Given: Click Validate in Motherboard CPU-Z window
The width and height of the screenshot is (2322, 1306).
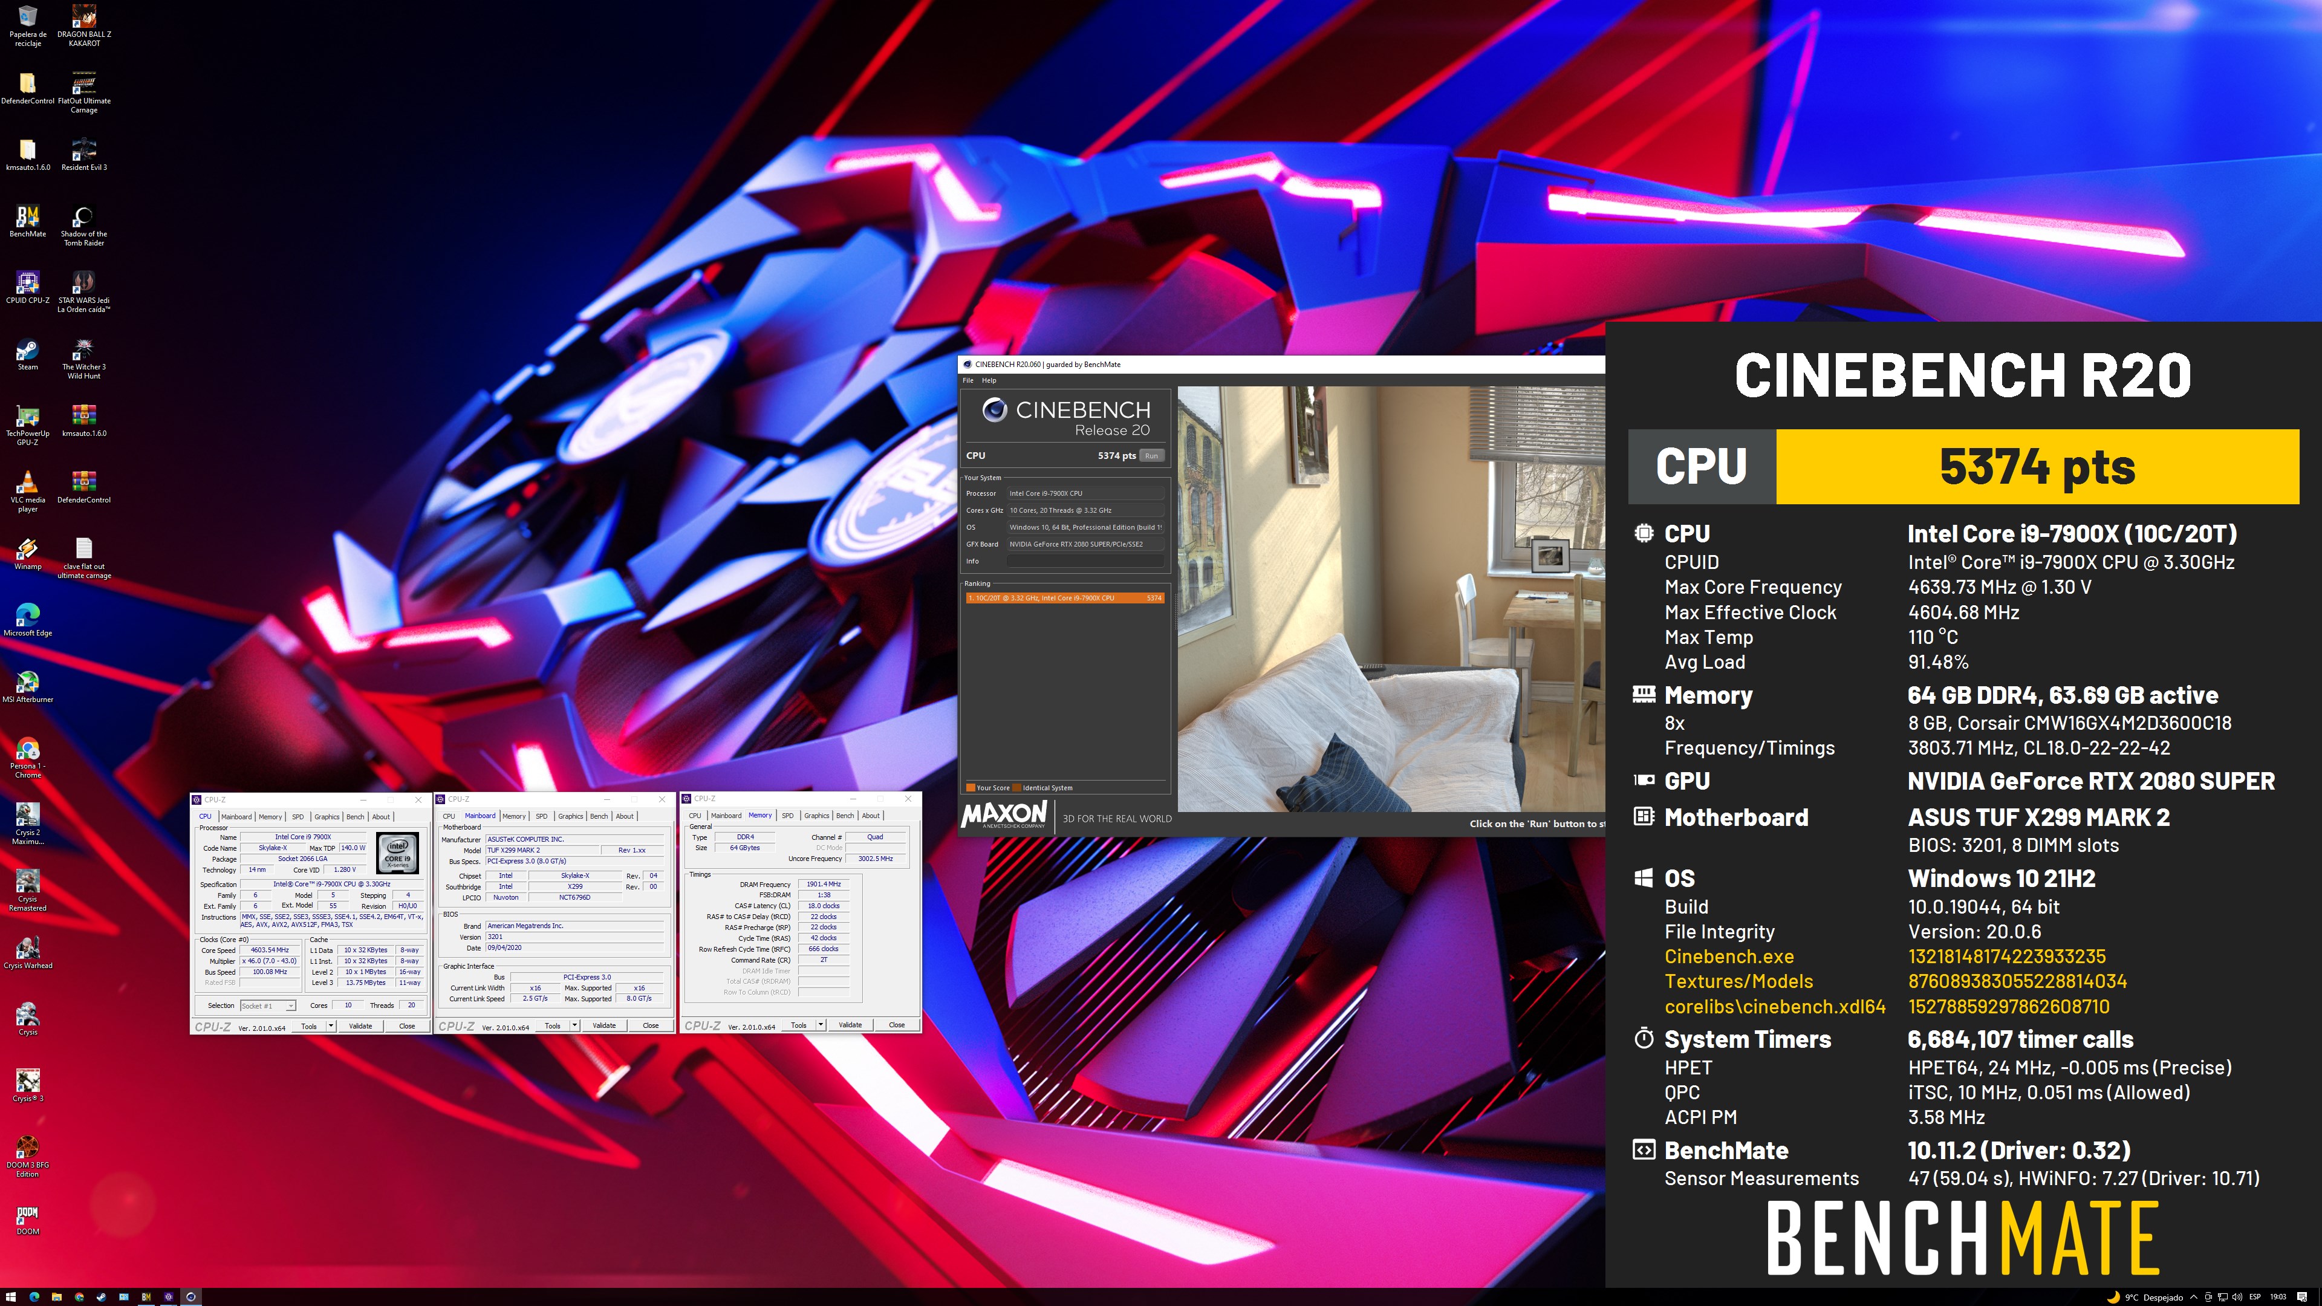Looking at the screenshot, I should tap(604, 1025).
